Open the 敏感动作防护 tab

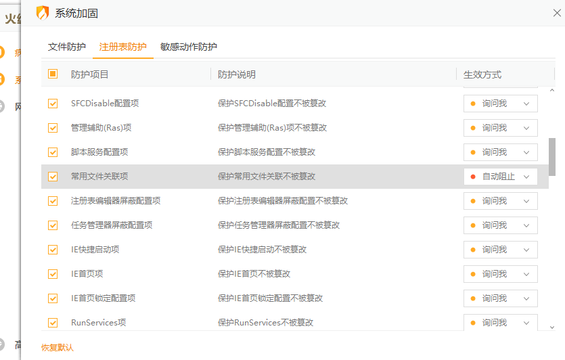pyautogui.click(x=189, y=47)
